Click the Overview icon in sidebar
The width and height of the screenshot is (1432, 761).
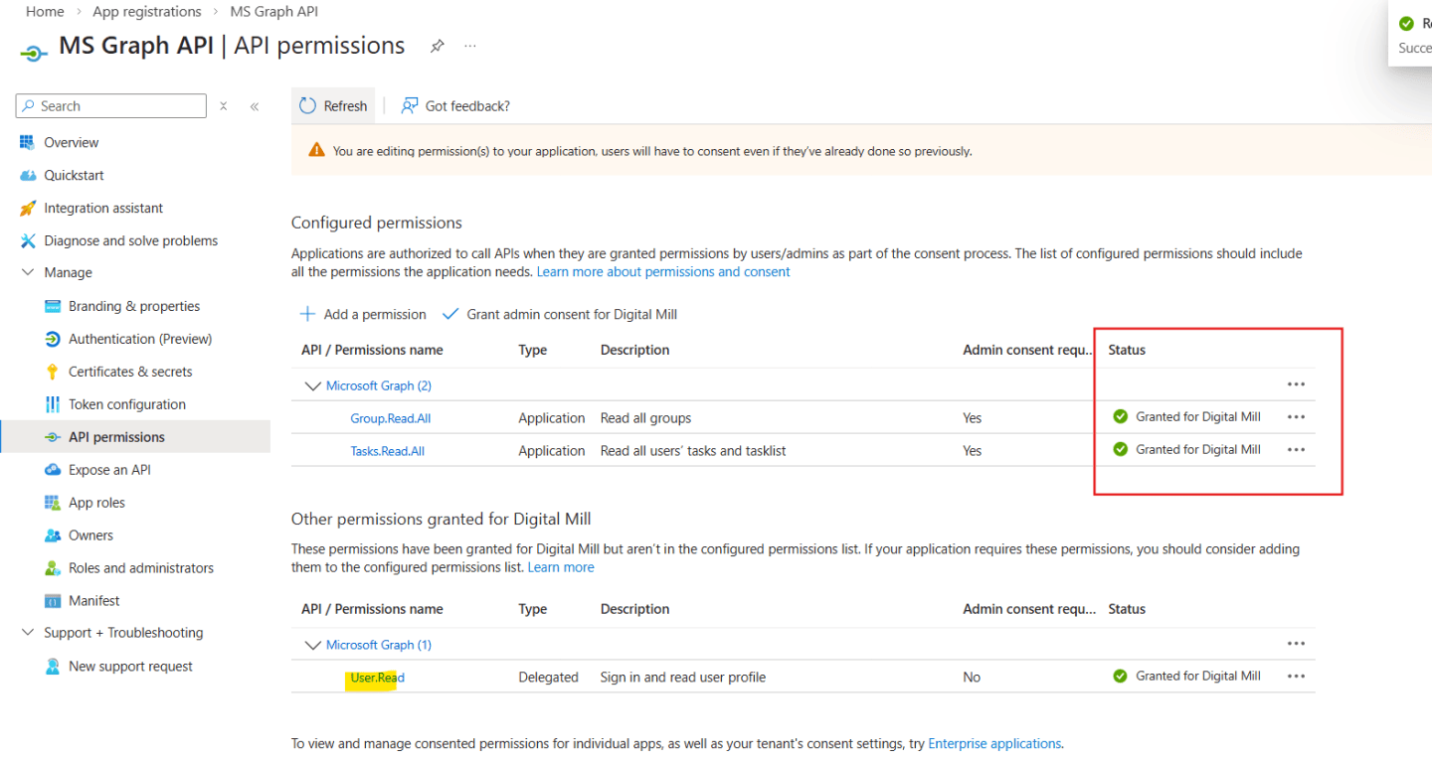[28, 142]
